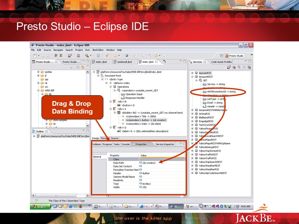Click the Internet Explorer quick launch icon

coord(70,206)
